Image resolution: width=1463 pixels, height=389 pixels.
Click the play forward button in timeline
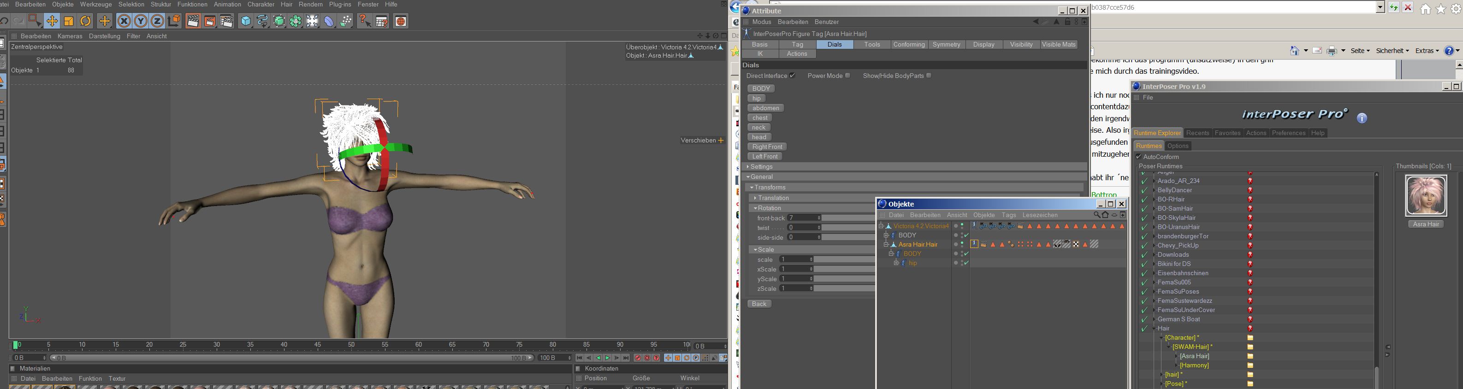tap(607, 358)
